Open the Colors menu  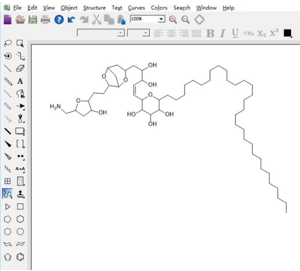pyautogui.click(x=159, y=8)
